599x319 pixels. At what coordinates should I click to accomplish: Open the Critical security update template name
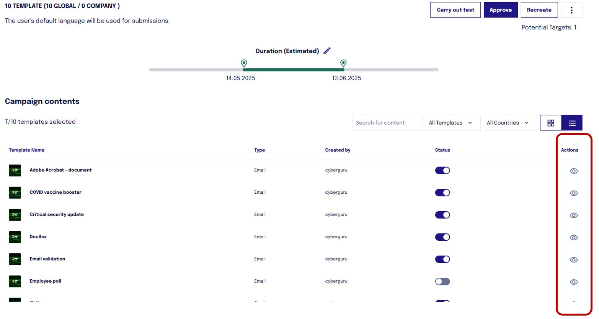click(56, 214)
